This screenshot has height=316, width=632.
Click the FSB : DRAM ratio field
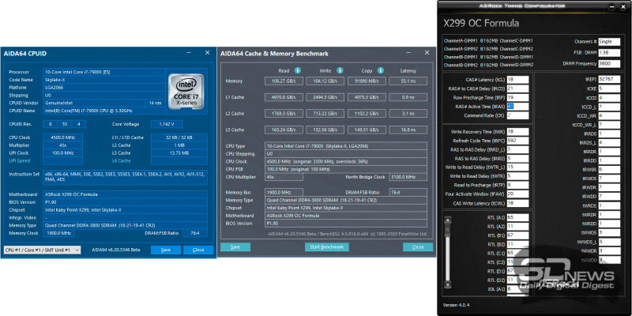click(609, 52)
